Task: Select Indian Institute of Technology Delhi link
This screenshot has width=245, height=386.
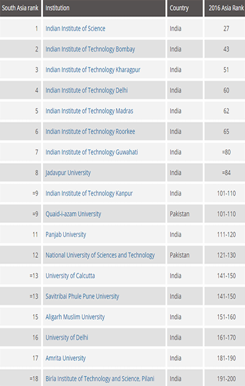Action: pos(87,90)
